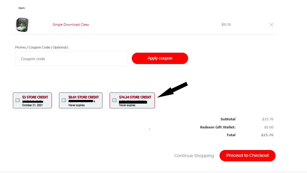The width and height of the screenshot is (307, 173).
Task: Continue Shopping from the cart
Action: click(194, 156)
